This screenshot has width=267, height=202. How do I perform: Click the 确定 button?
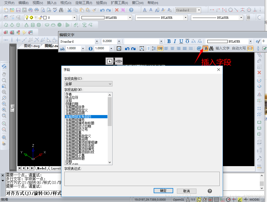coord(163,190)
